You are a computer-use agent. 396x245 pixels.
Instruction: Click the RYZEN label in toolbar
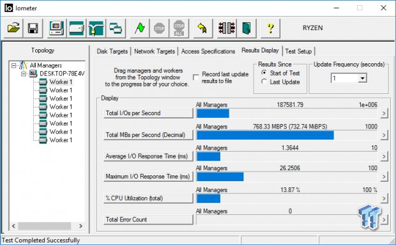[313, 28]
